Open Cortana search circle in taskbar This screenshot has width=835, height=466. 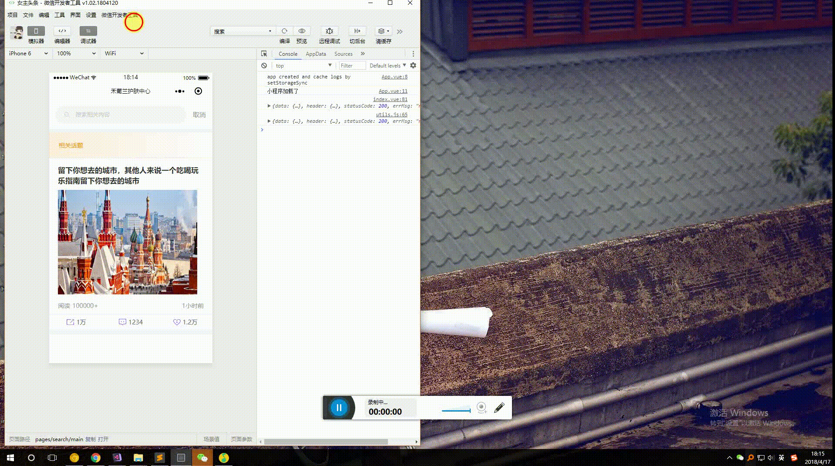click(x=31, y=458)
